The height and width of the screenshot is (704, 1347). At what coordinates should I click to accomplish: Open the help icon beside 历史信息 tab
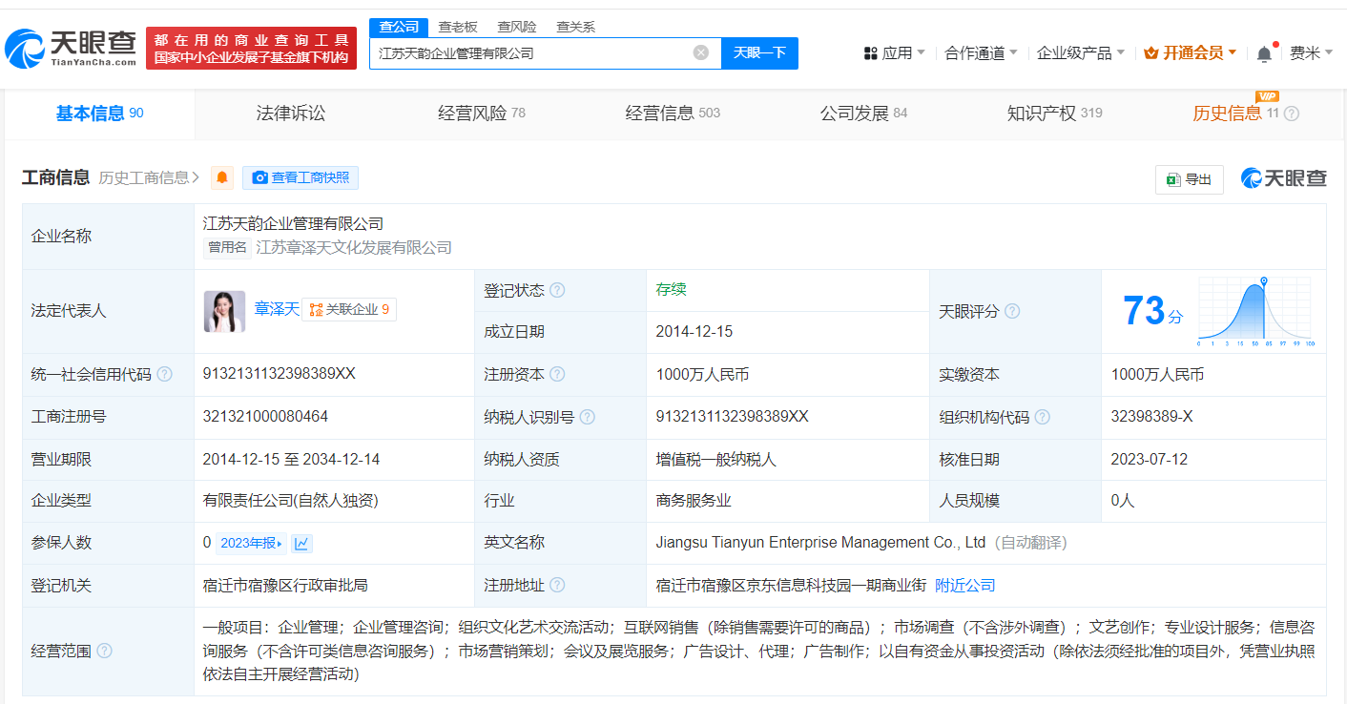pyautogui.click(x=1292, y=114)
